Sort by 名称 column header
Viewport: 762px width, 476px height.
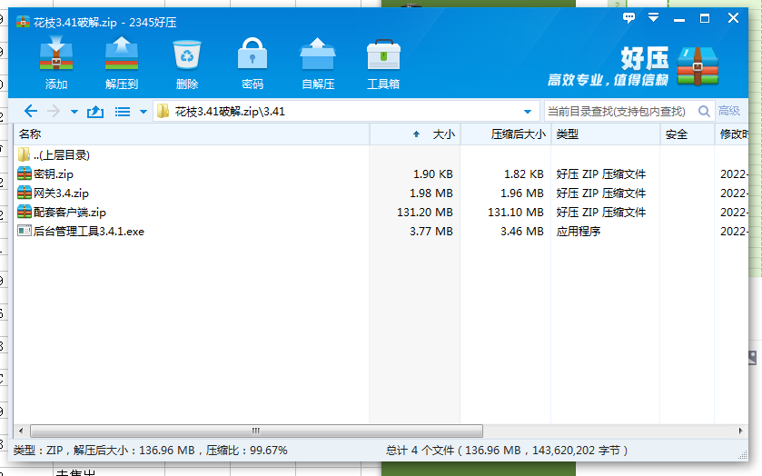pyautogui.click(x=193, y=134)
